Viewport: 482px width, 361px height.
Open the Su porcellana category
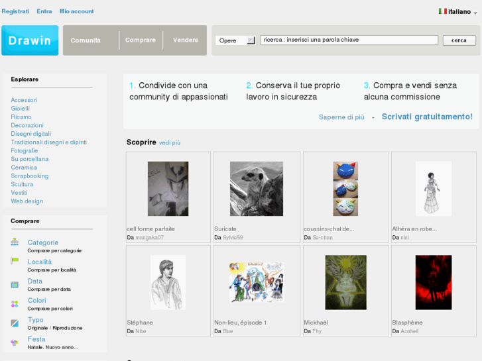tap(30, 159)
